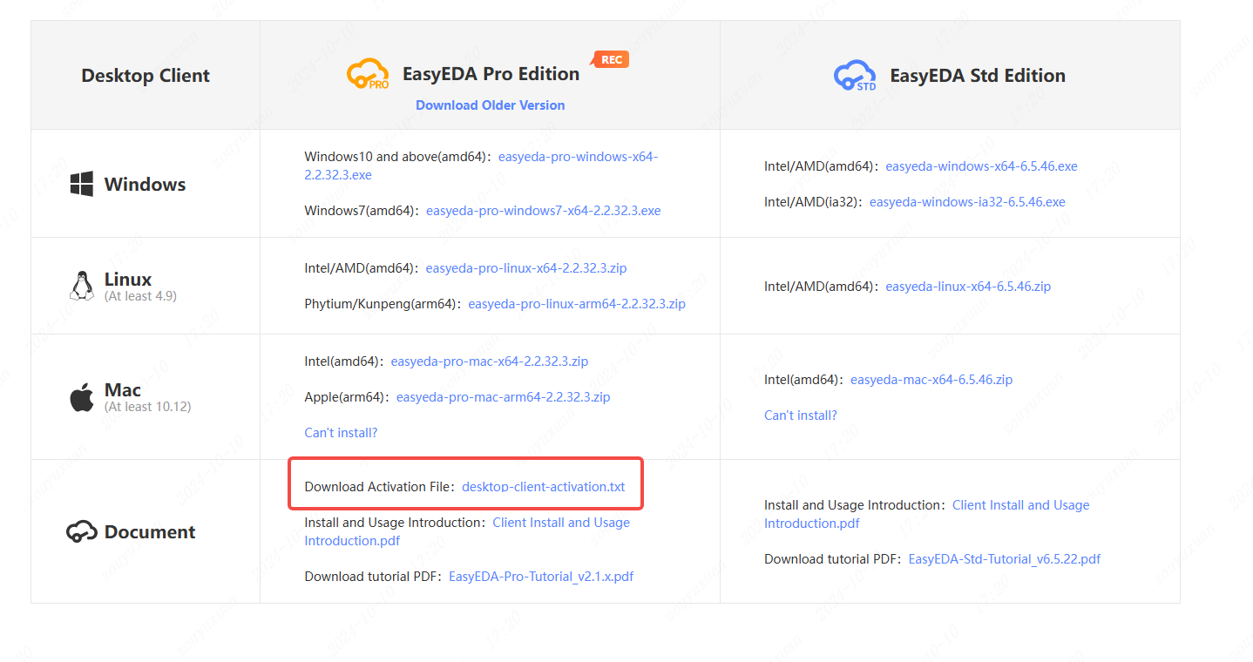Click the "(At least 4.9)" note
Image resolution: width=1253 pixels, height=662 pixels.
(140, 296)
